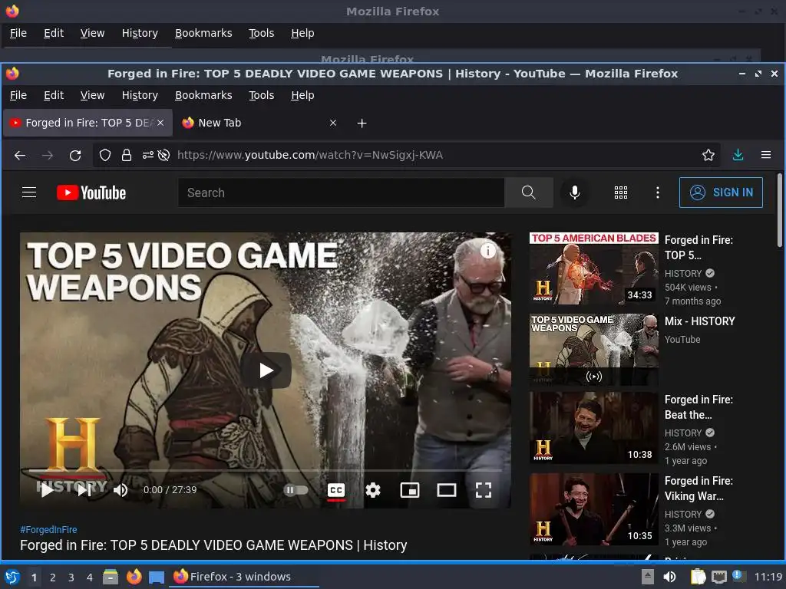
Task: View site security via the padlock icon
Action: (127, 155)
